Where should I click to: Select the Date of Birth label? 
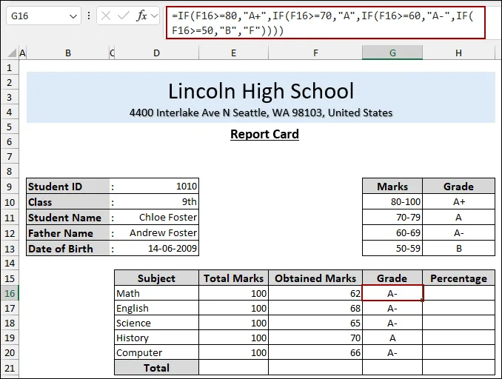(68, 249)
